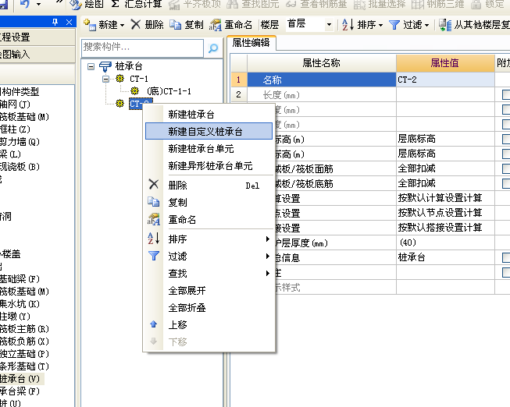Screen dimensions: 510x407
Task: Select 剪力墙(Q) in component list
Action: point(20,142)
